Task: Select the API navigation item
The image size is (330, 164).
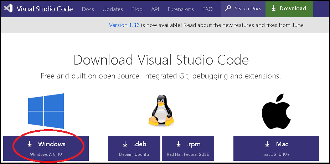Action: point(155,9)
